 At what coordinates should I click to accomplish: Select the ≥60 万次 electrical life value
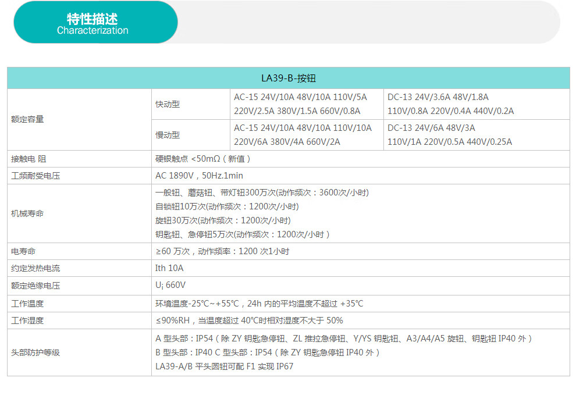click(222, 251)
